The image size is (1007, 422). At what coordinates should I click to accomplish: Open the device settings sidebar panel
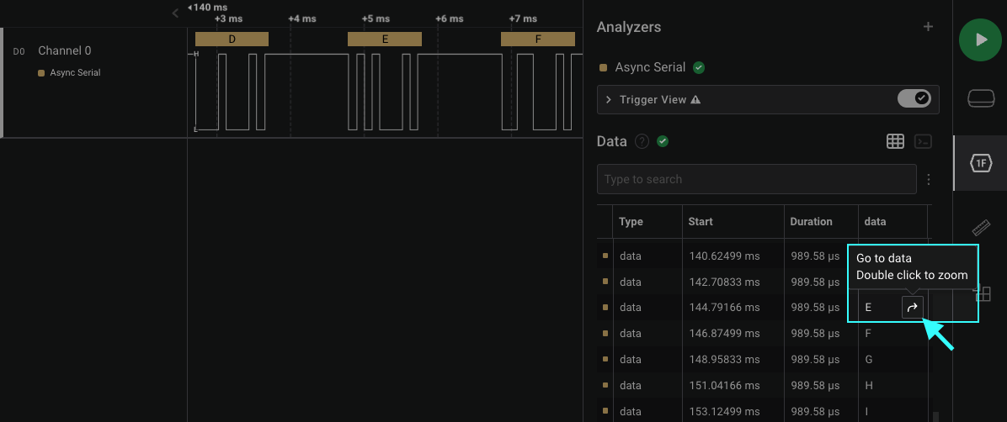[980, 99]
